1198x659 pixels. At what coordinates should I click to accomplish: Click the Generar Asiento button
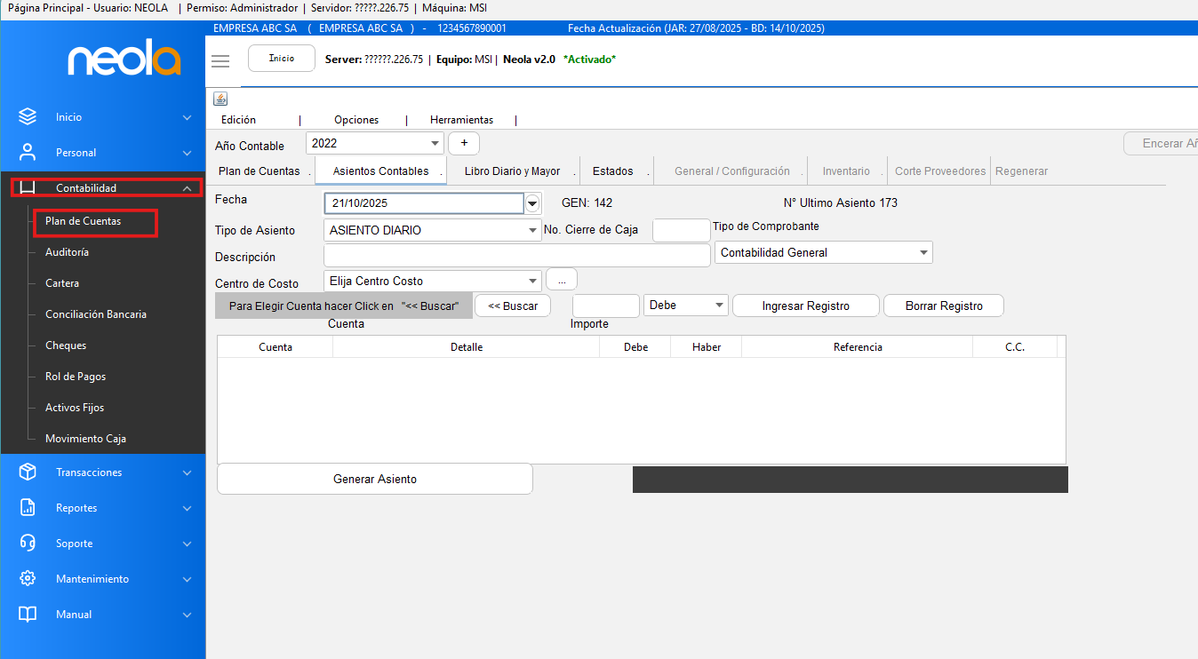(x=374, y=479)
